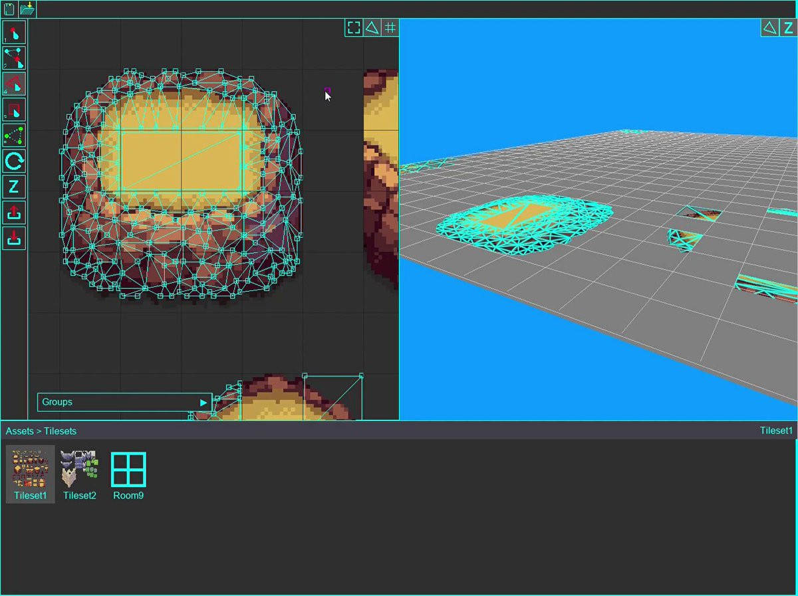The image size is (798, 596).
Task: Select the connect vertices tool
Action: (14, 58)
